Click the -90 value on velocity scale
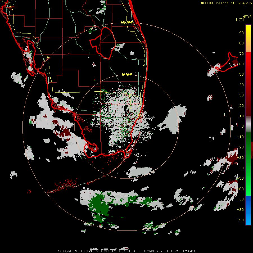The image size is (253, 253). (x=240, y=220)
